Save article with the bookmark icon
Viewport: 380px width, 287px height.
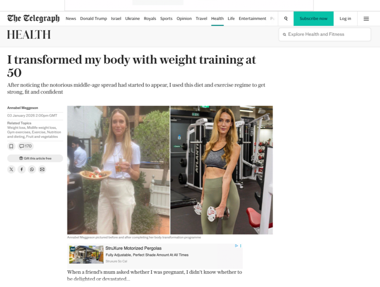11,146
